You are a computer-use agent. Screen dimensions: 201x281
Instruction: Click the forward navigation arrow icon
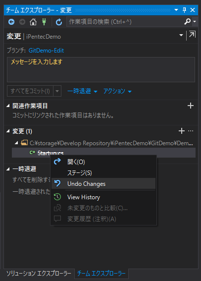(22, 22)
